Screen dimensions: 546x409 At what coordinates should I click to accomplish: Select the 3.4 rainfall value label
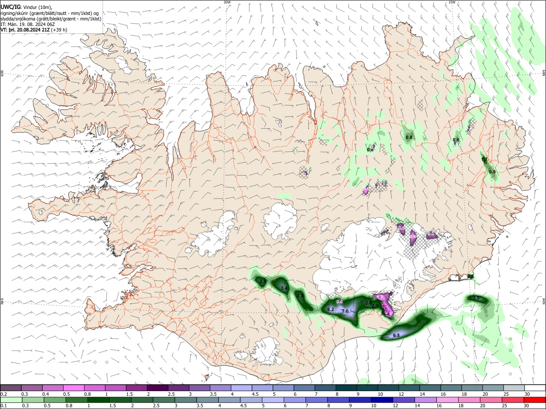tap(285, 288)
